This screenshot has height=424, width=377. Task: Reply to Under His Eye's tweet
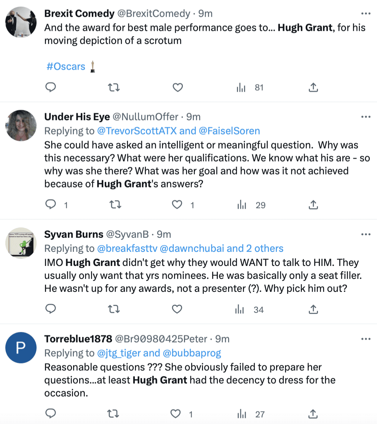point(51,205)
